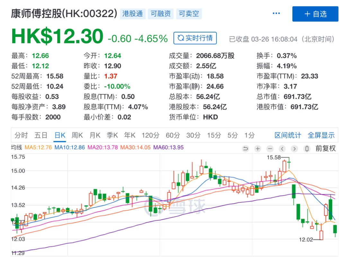This screenshot has width=347, height=257.
Task: Add stock with the 自选 button
Action: (x=315, y=14)
